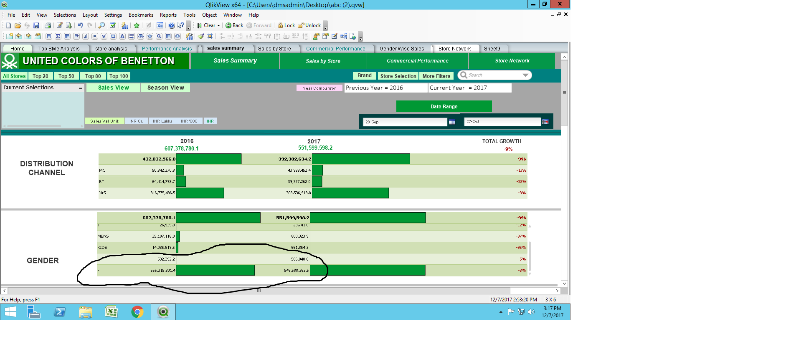Create a new QlikView document

point(8,25)
